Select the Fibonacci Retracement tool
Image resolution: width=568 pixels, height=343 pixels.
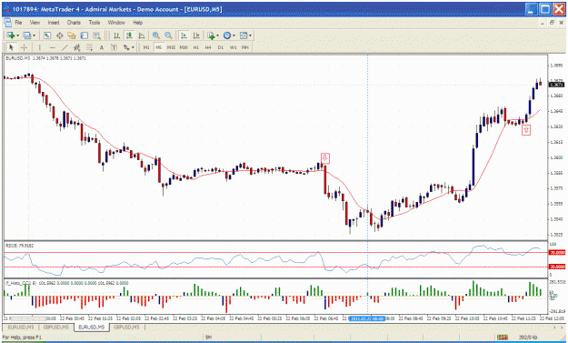coord(89,47)
